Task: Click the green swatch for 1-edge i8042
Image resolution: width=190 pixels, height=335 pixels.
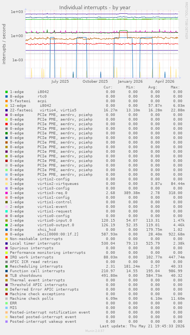Action: tap(6, 92)
